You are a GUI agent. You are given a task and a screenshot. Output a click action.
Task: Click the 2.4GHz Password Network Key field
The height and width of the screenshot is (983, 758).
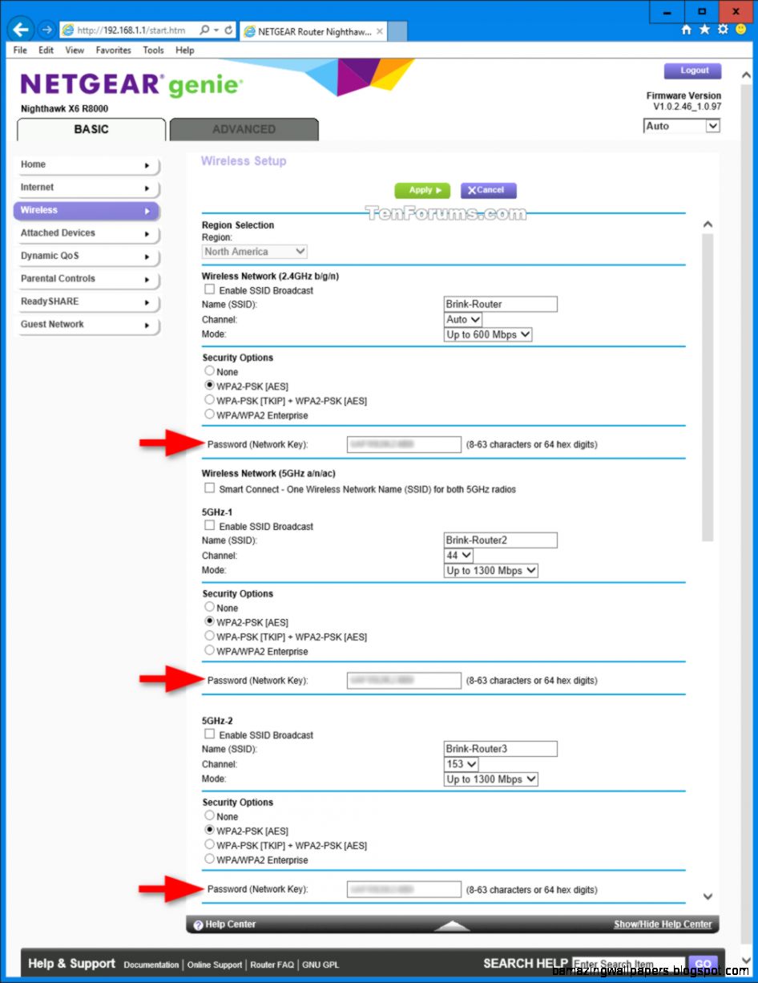click(x=405, y=444)
